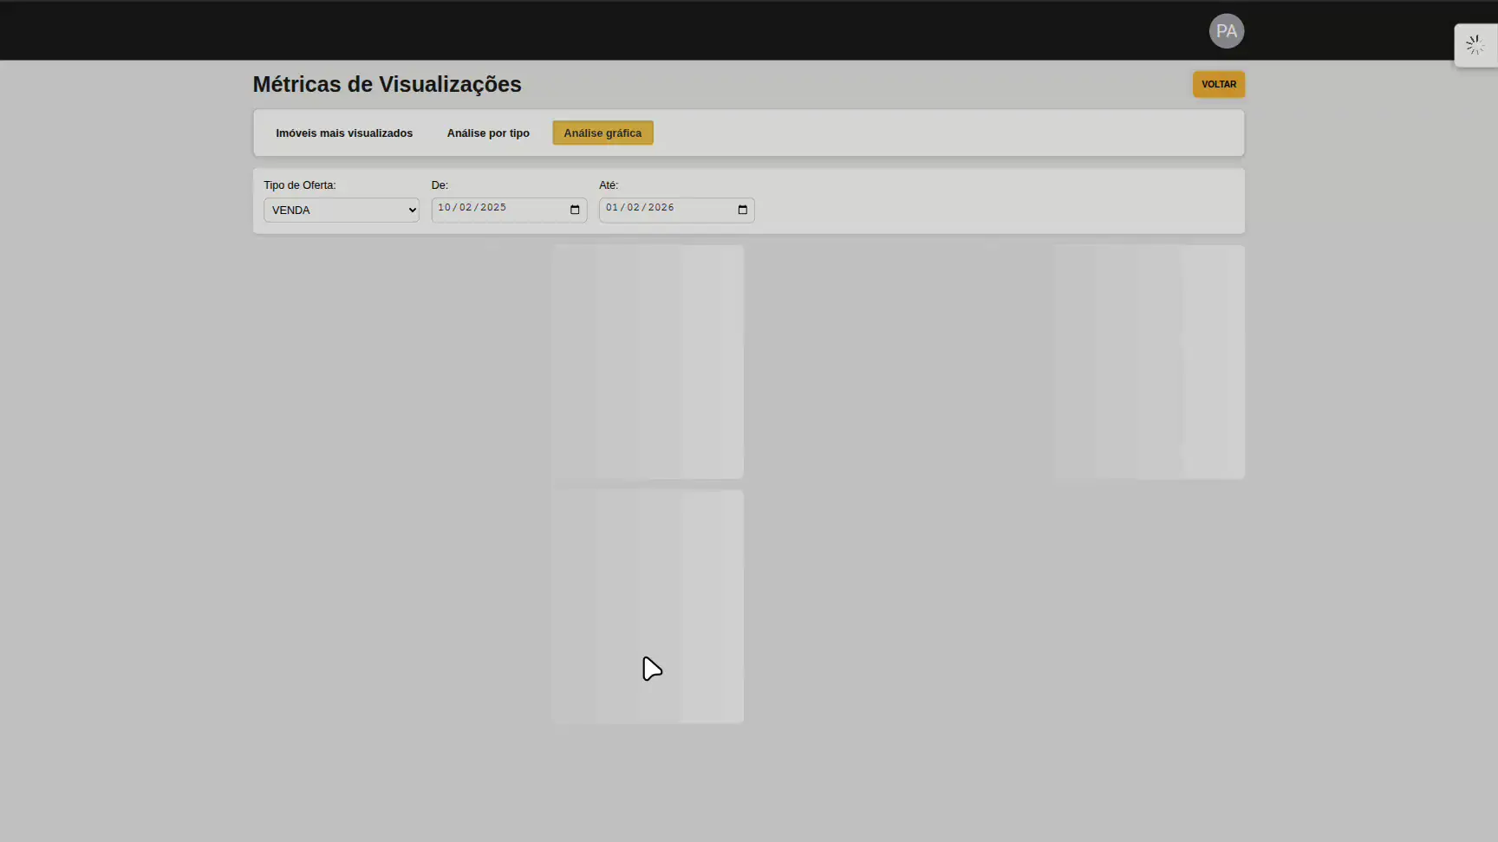Open the 'Análise por tipo' tab
Screen dimensions: 1498x842
pyautogui.click(x=488, y=133)
